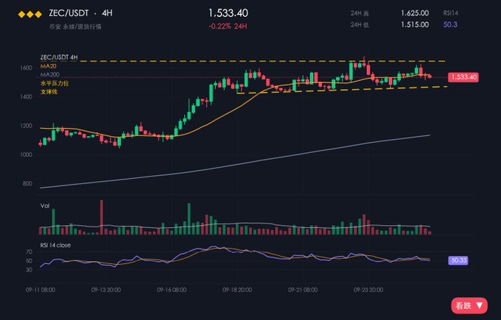Toggle the MA200 legend label
This screenshot has height=320, width=501.
(x=49, y=74)
